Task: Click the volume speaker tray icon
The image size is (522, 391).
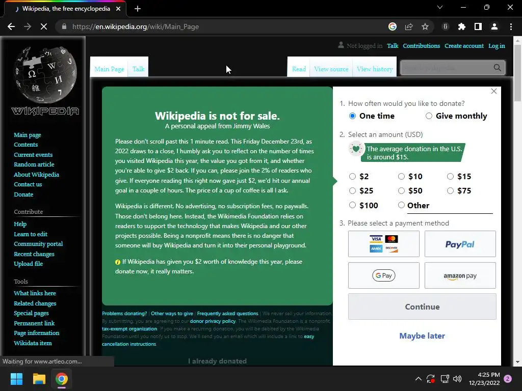Action: point(457,379)
